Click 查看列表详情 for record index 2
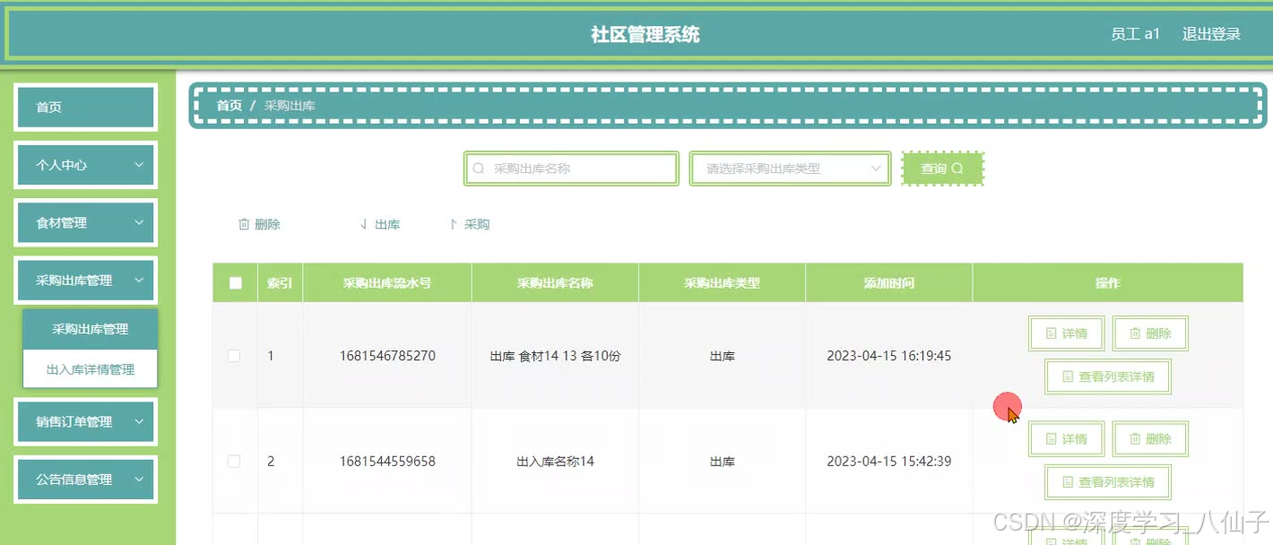Viewport: 1273px width, 545px height. [1108, 481]
